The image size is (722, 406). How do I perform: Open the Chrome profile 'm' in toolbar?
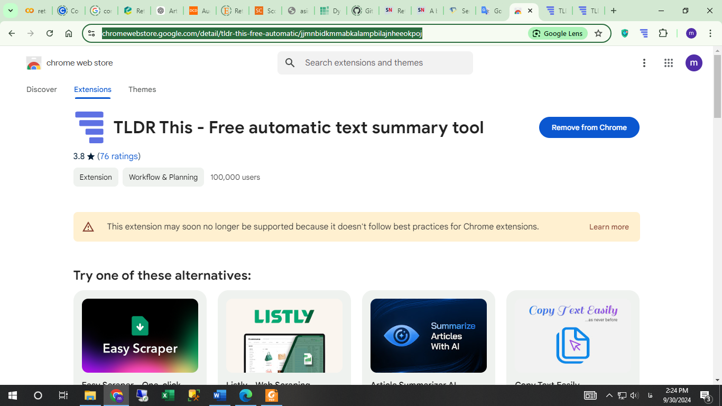691,33
